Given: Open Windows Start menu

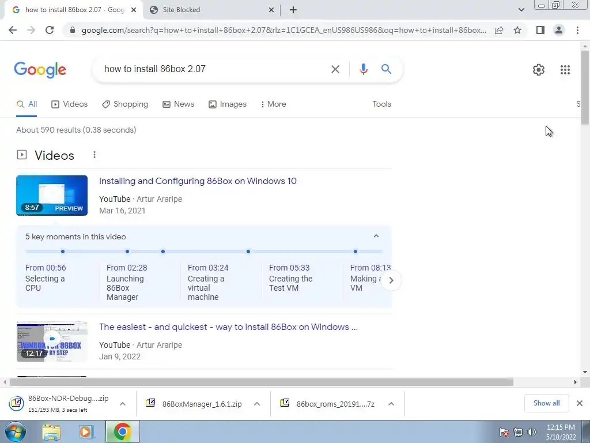Looking at the screenshot, I should [15, 431].
